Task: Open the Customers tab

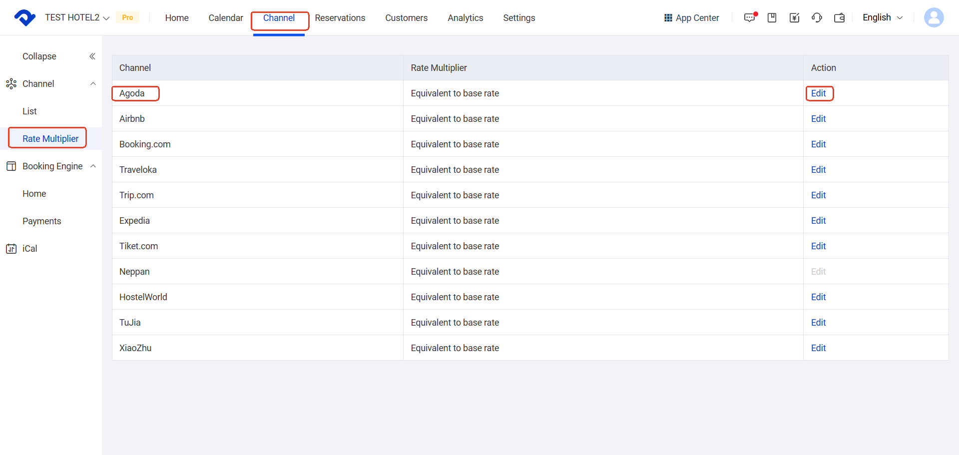Action: point(407,18)
